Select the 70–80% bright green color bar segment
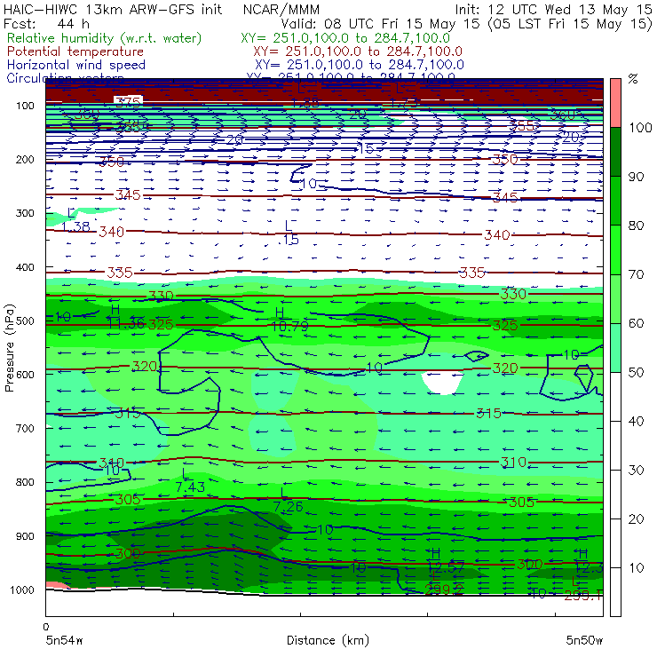657x657 pixels. [615, 249]
